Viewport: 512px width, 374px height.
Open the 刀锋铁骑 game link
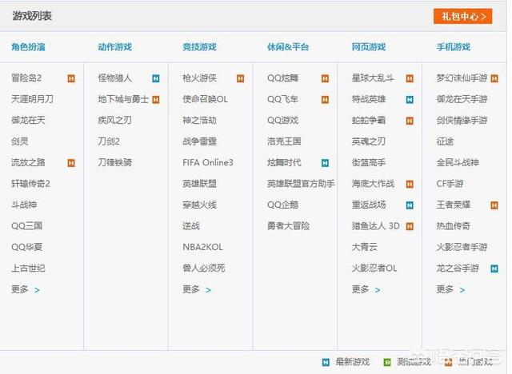click(x=114, y=162)
